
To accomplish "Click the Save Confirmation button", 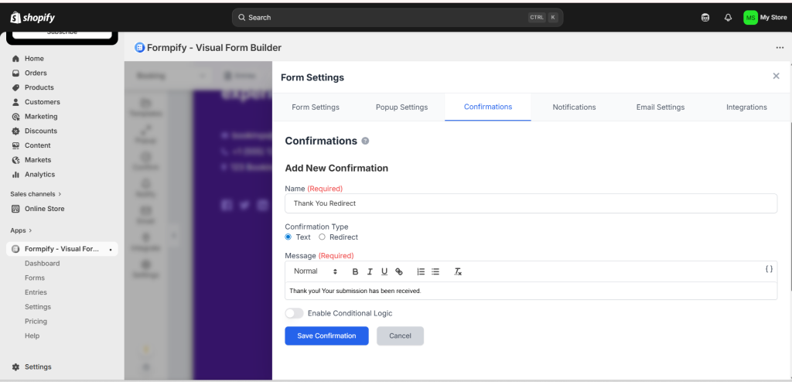I will 326,336.
